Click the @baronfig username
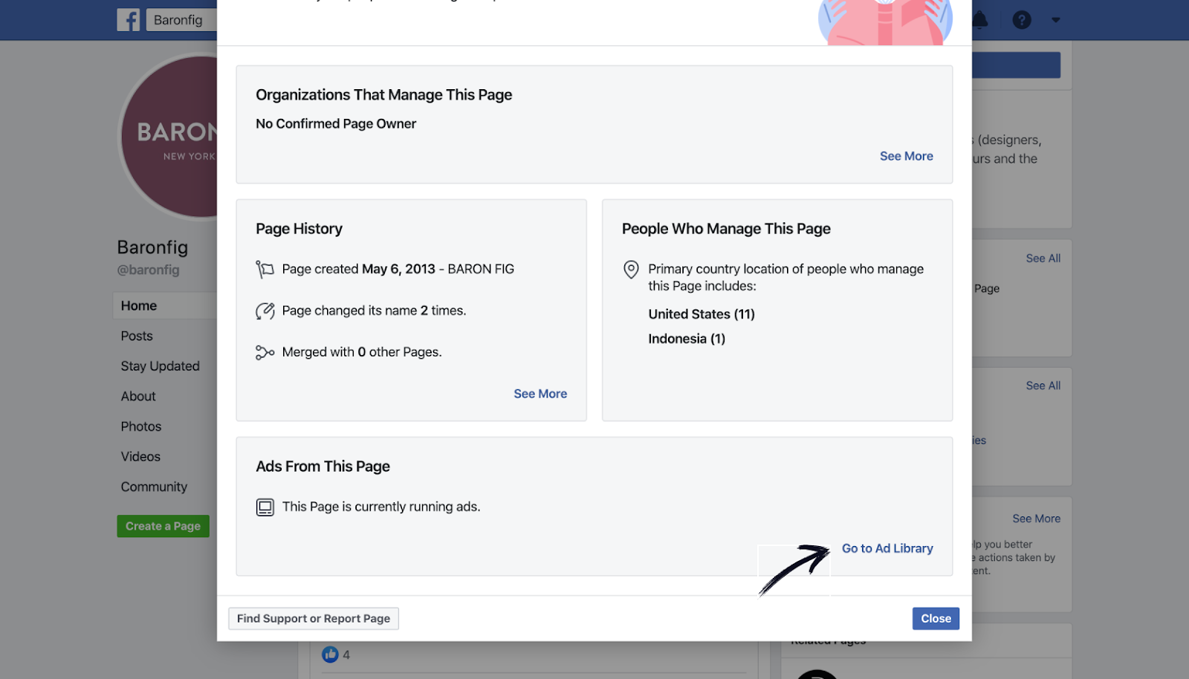Viewport: 1189px width, 679px height. tap(148, 270)
